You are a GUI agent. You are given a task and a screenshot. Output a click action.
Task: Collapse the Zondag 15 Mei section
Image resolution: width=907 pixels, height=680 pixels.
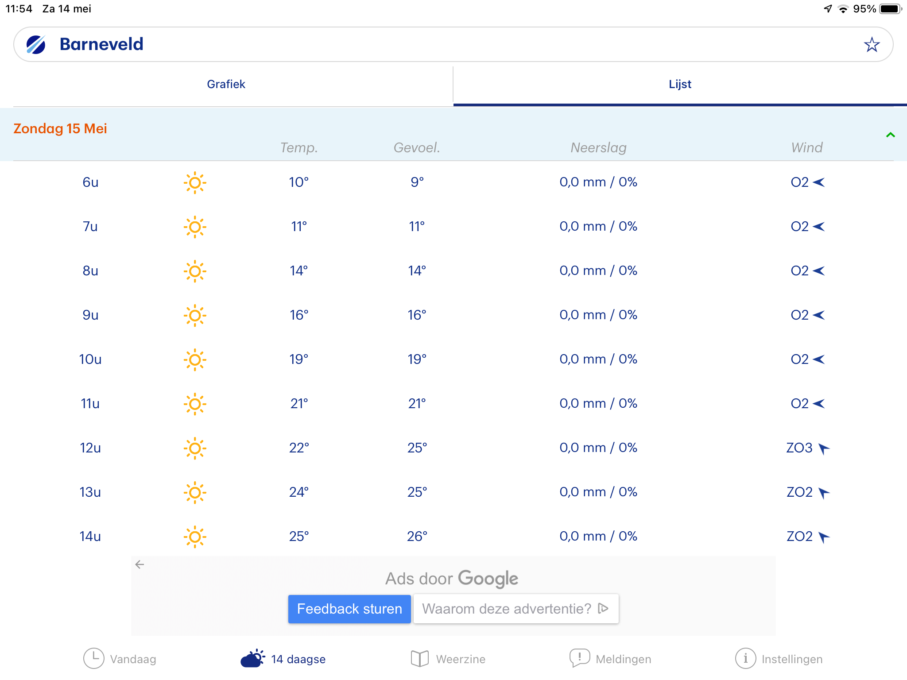(x=890, y=135)
